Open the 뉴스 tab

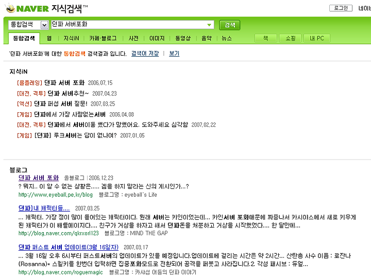point(226,38)
